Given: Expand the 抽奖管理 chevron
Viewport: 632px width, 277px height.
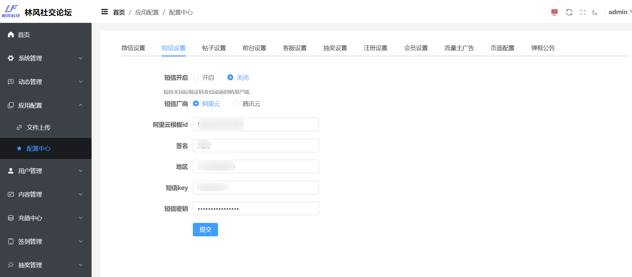Looking at the screenshot, I should point(81,265).
